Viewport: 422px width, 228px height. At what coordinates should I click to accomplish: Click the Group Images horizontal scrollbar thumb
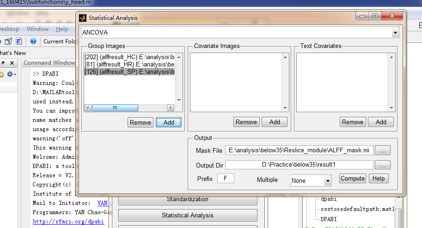pyautogui.click(x=115, y=108)
